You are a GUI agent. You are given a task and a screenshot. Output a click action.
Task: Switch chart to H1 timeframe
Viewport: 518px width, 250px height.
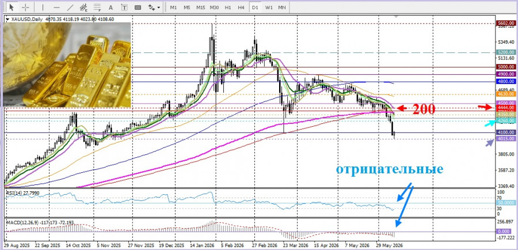(227, 7)
